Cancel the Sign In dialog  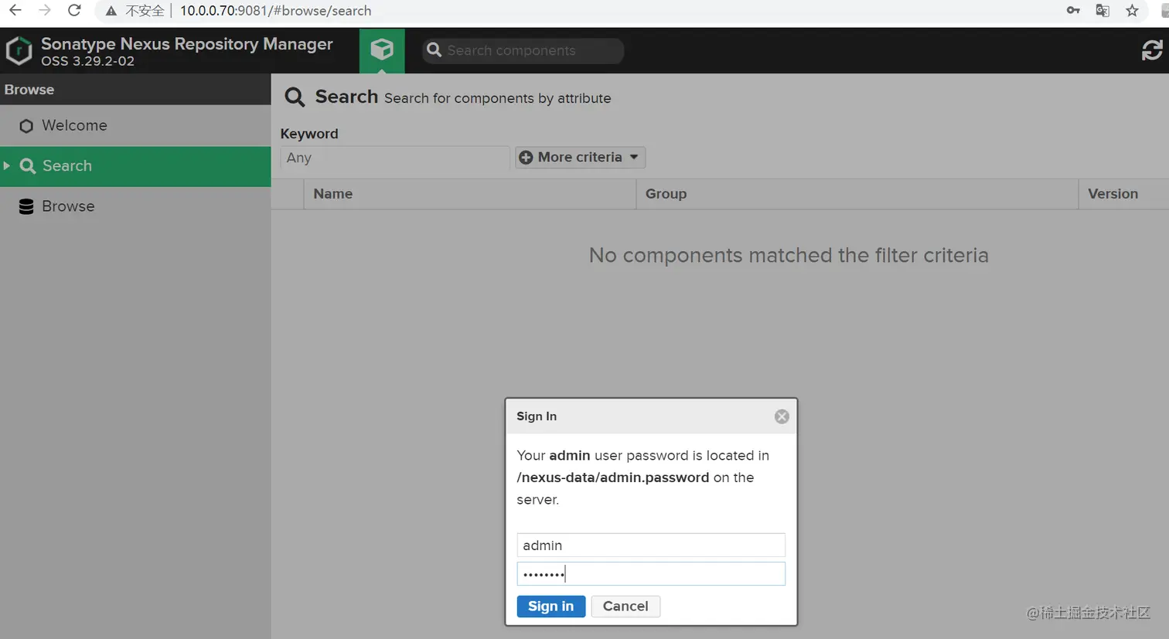[x=625, y=607]
